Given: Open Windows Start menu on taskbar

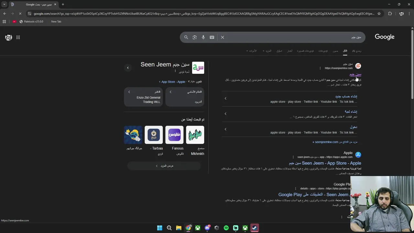Looking at the screenshot, I should 160,228.
